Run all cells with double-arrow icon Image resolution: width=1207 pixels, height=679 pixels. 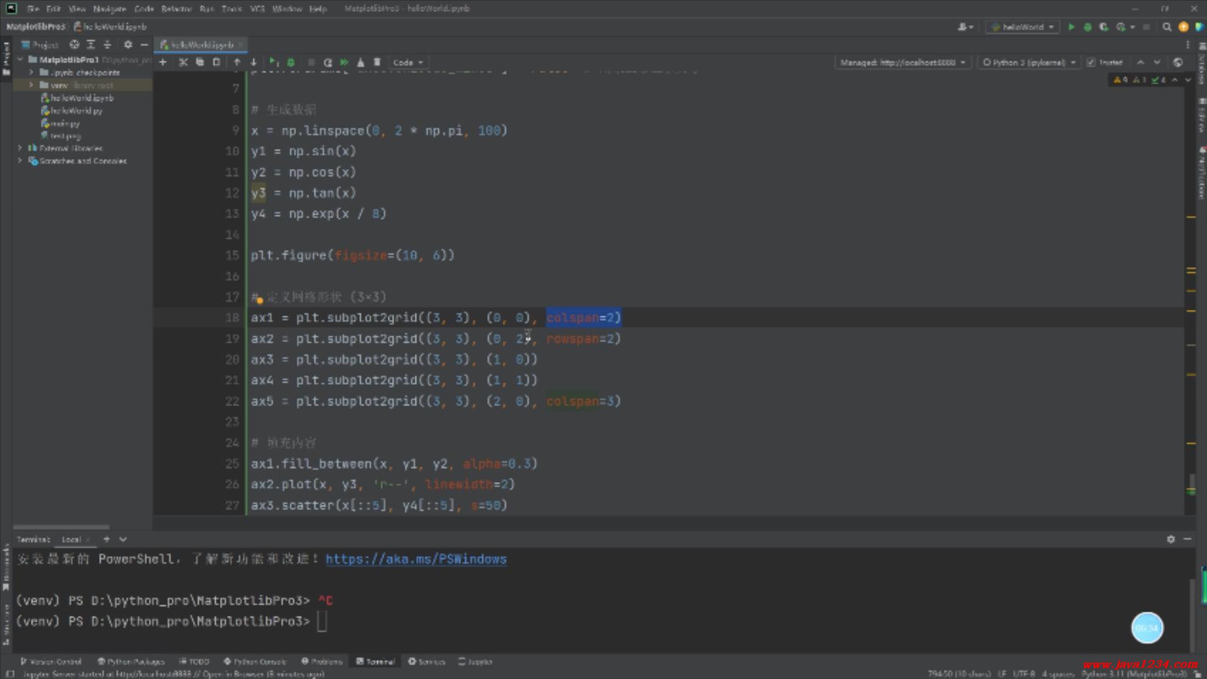point(344,62)
